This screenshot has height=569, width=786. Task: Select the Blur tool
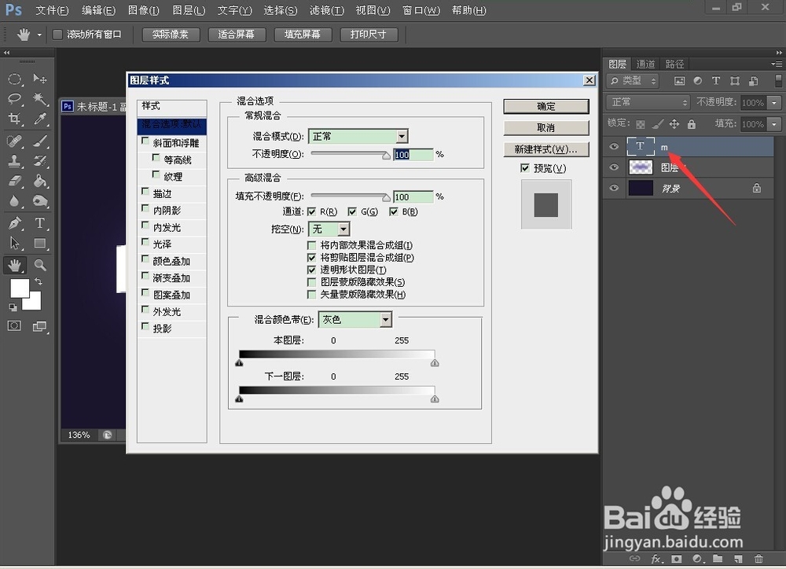coord(14,201)
